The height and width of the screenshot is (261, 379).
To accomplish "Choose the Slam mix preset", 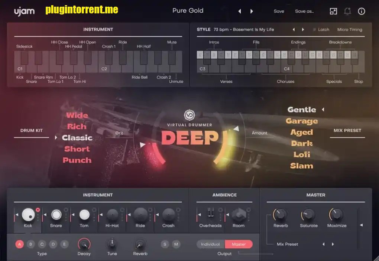I will point(302,166).
